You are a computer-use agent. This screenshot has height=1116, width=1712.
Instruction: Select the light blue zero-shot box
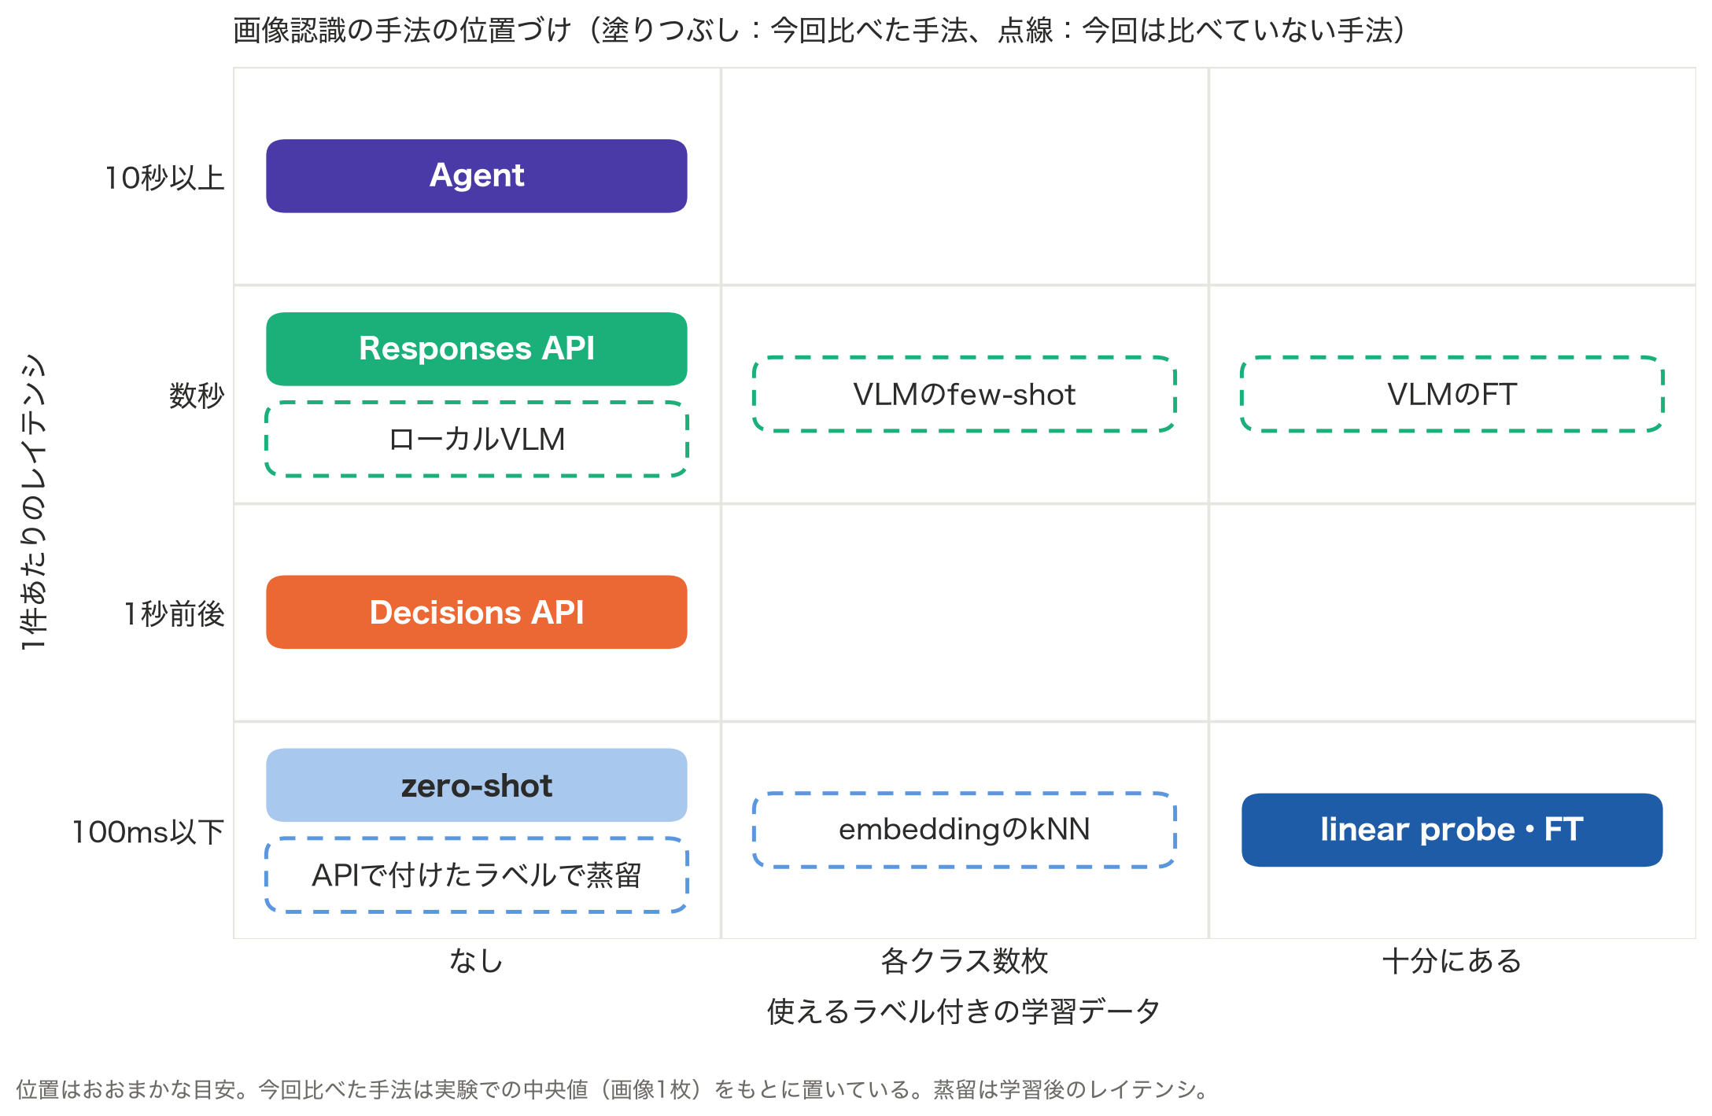[476, 785]
